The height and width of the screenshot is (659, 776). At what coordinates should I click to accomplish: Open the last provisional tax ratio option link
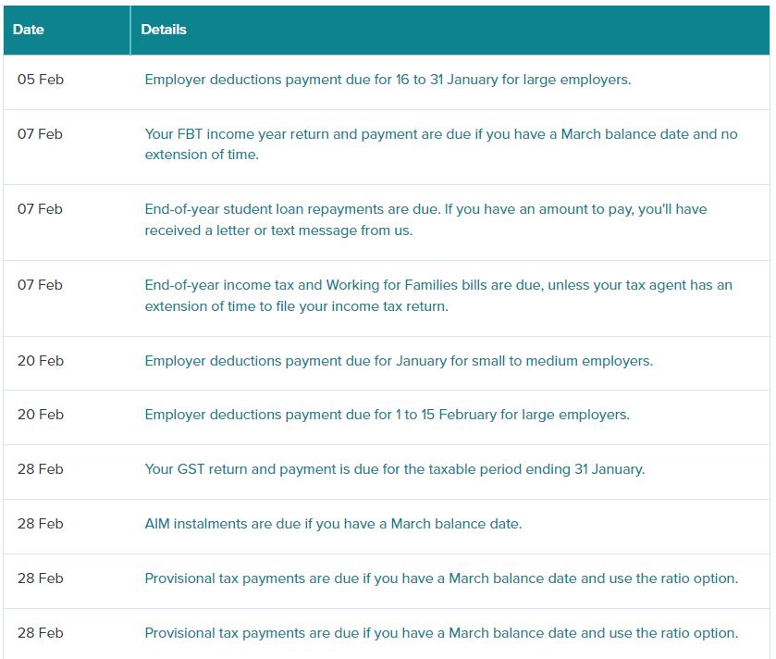[441, 633]
